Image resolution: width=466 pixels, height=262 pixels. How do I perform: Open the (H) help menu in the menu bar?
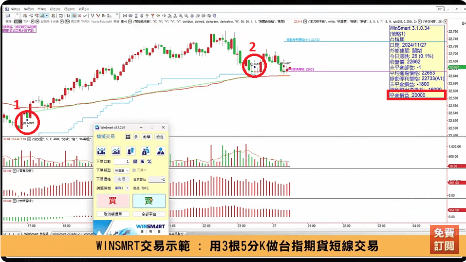[x=84, y=9]
